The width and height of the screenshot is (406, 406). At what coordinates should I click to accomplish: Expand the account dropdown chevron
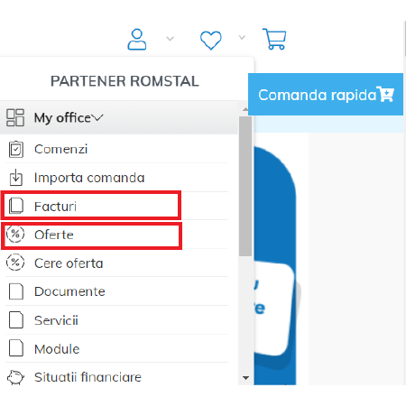tap(171, 39)
